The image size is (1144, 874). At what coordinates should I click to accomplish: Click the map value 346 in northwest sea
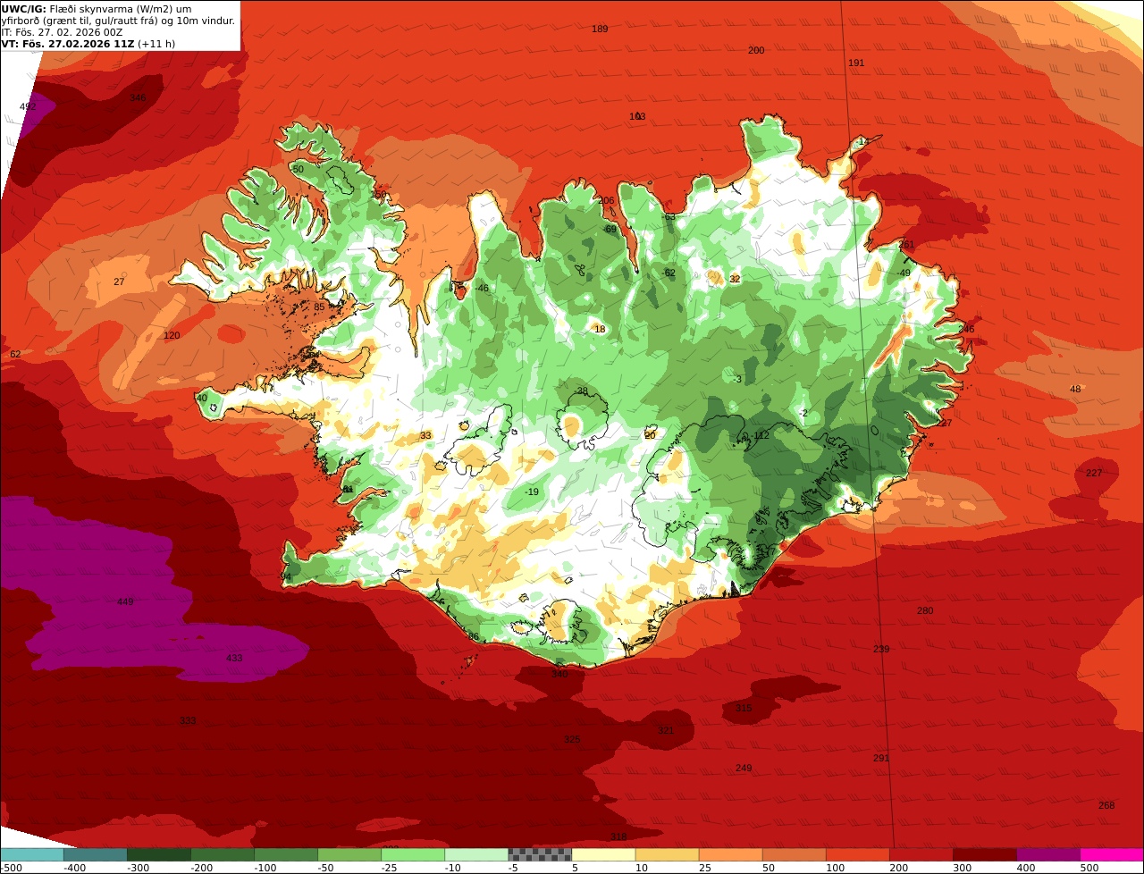click(x=138, y=97)
